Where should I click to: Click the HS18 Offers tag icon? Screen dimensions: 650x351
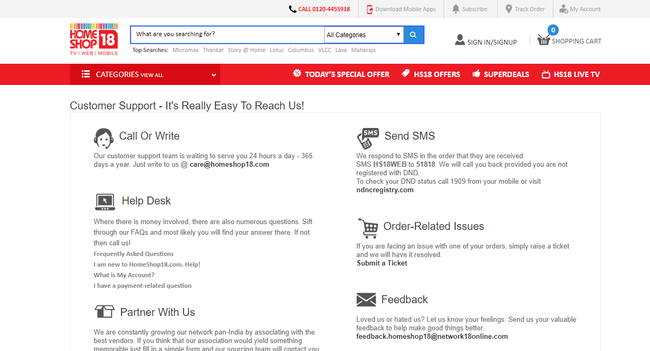(405, 73)
